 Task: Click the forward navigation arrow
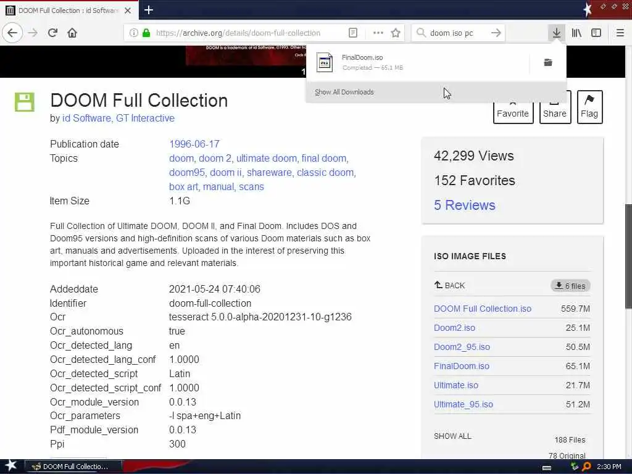(x=33, y=33)
